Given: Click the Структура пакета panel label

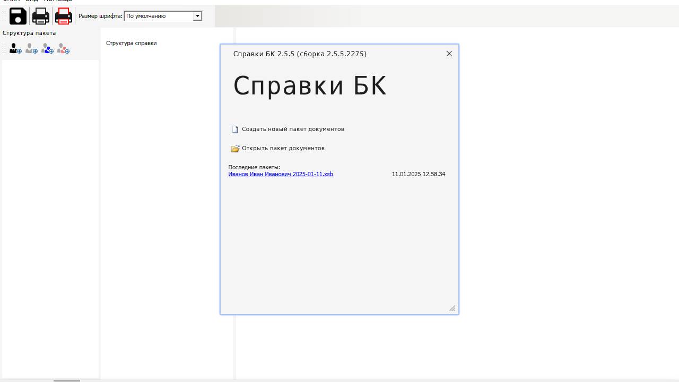Looking at the screenshot, I should (x=29, y=33).
